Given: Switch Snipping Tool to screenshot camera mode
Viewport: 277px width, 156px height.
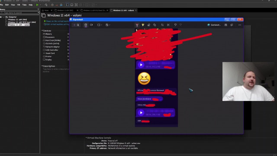Looking at the screenshot, I should [x=86, y=25].
